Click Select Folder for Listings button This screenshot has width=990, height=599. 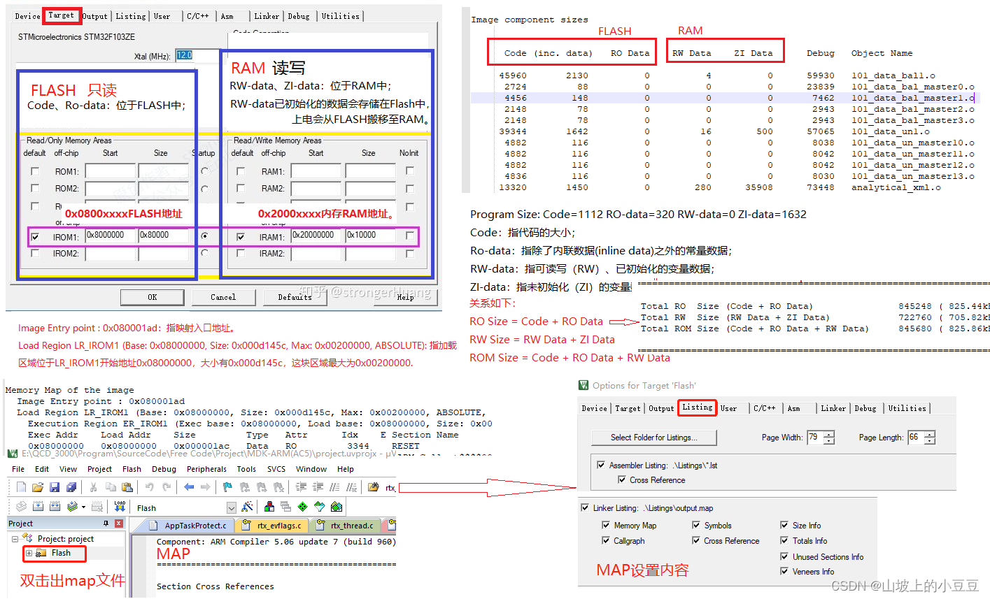click(x=653, y=438)
